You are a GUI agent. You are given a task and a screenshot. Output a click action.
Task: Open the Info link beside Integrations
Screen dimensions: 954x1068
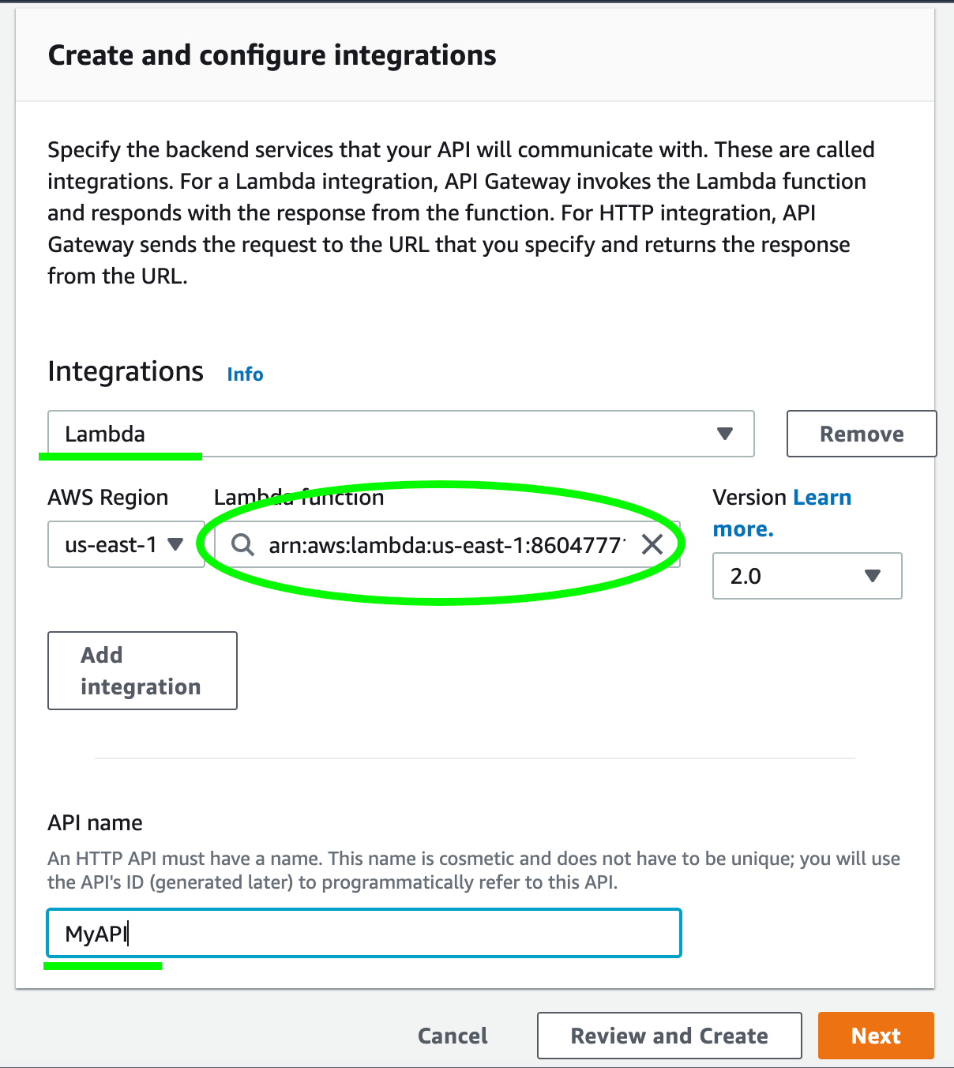[245, 374]
